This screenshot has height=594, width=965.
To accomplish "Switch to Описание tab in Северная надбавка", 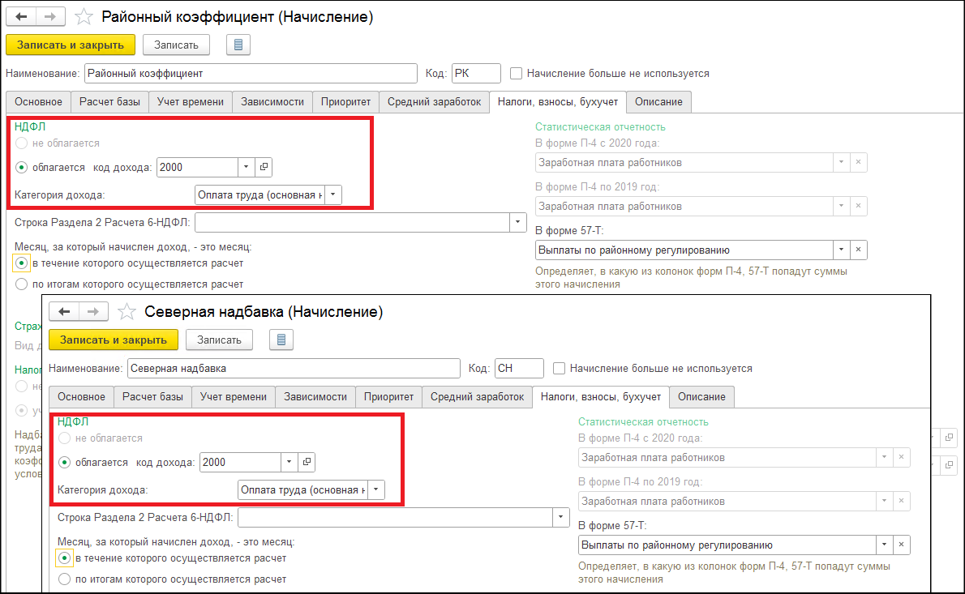I will coord(701,397).
